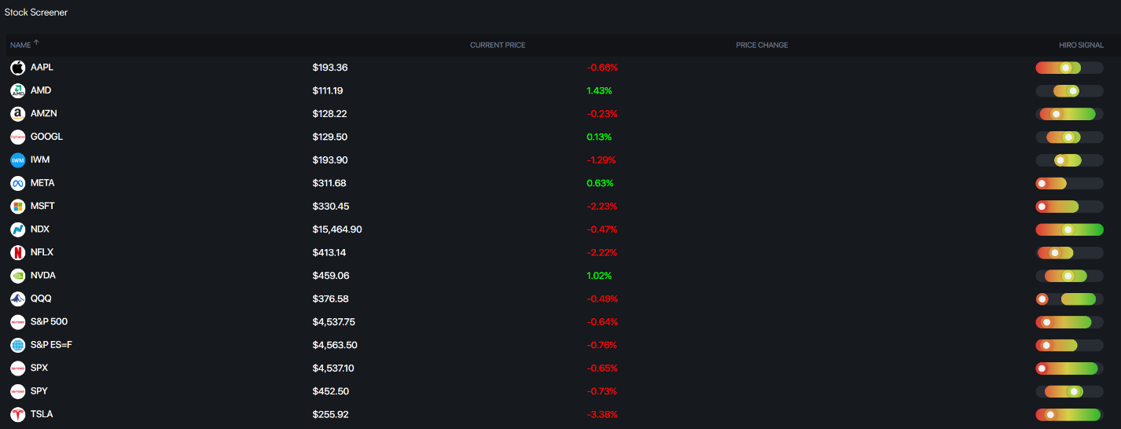Click the AAPL Apple logo icon

[17, 68]
